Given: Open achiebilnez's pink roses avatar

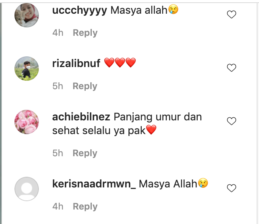Looking at the screenshot, I should pyautogui.click(x=27, y=122).
